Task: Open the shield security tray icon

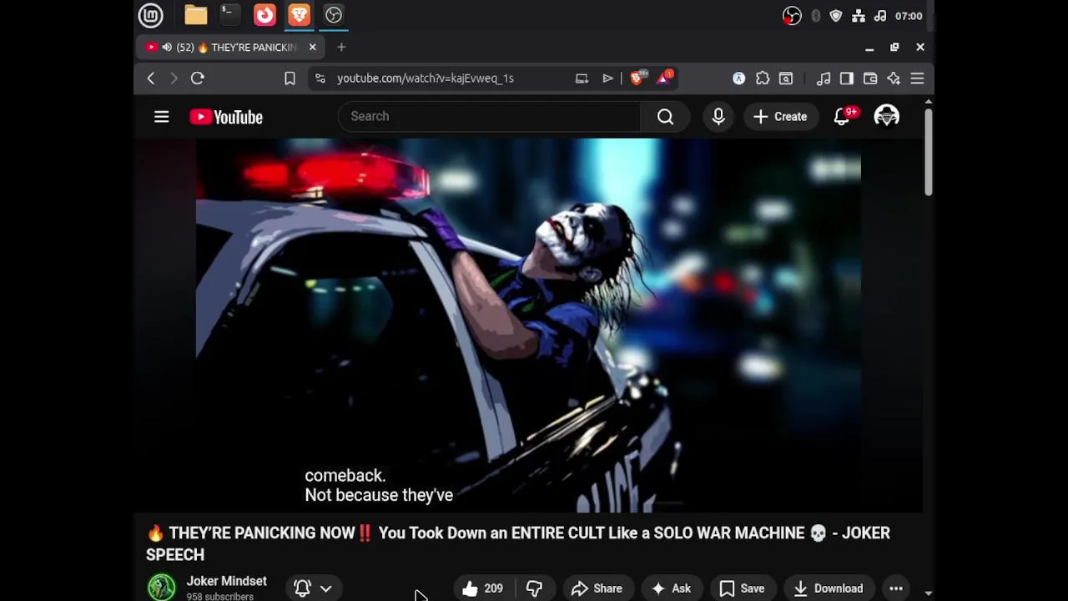Action: (x=836, y=16)
